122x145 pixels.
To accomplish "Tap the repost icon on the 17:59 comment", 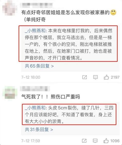I will point(84,141).
